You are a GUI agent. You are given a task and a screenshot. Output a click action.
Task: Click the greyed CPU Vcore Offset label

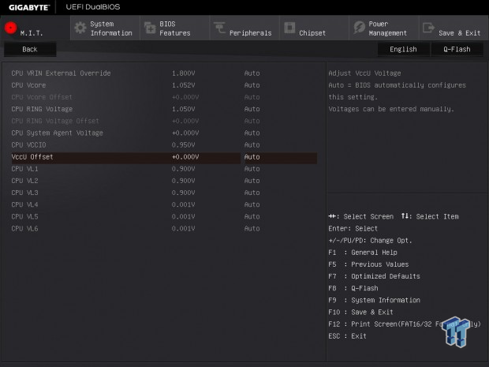pos(42,97)
